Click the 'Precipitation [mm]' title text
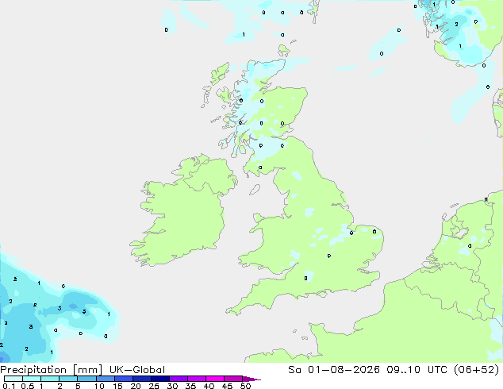The height and width of the screenshot is (389, 503). click(x=51, y=370)
